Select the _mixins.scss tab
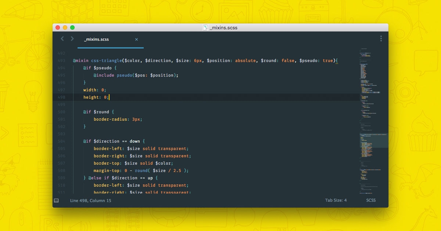441x231 pixels. pos(97,39)
